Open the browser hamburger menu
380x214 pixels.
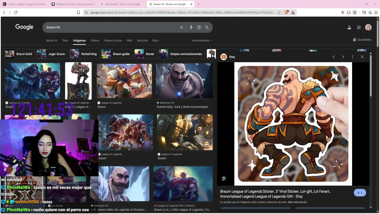[376, 12]
